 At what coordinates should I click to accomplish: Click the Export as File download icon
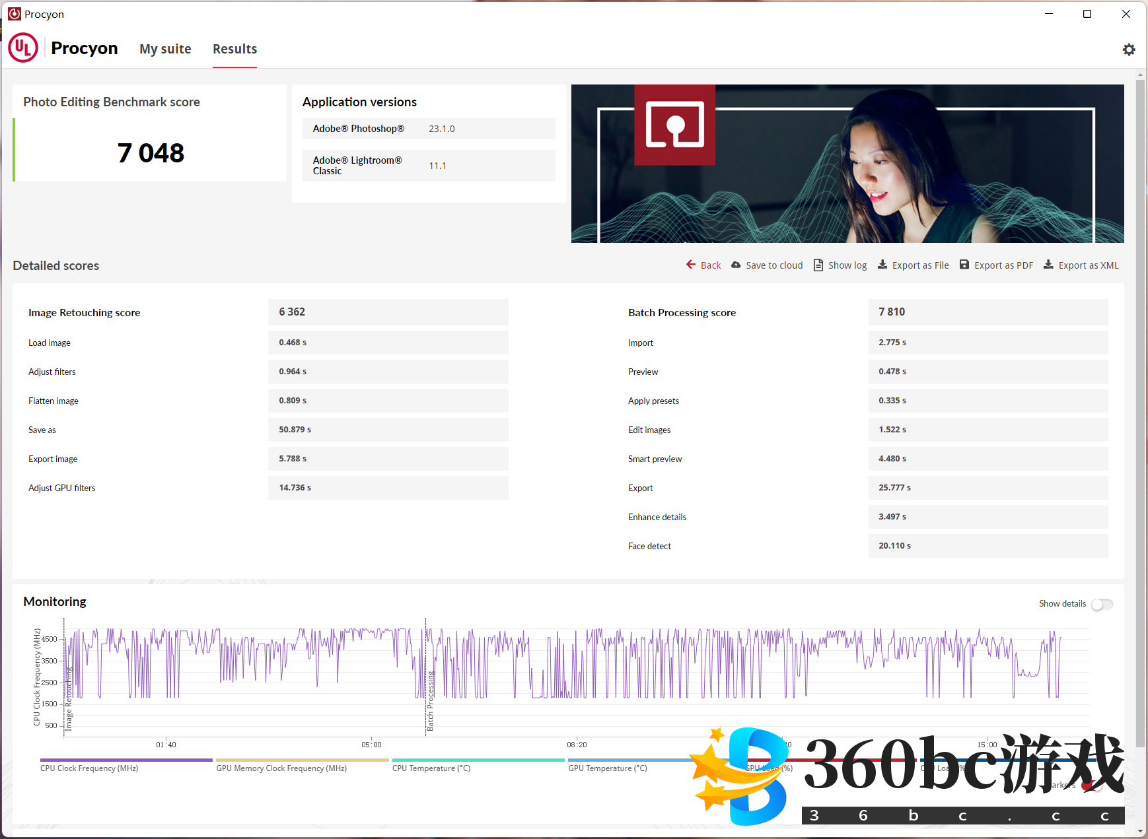pyautogui.click(x=882, y=265)
